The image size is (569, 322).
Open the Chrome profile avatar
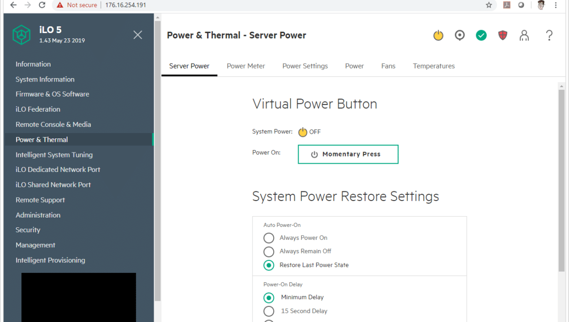[x=541, y=5]
